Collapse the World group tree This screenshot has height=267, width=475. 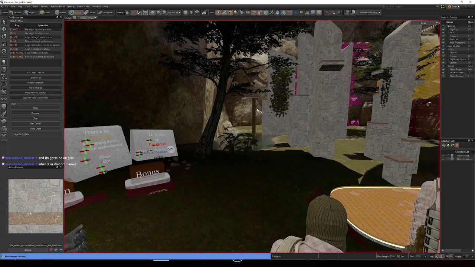pos(447,66)
